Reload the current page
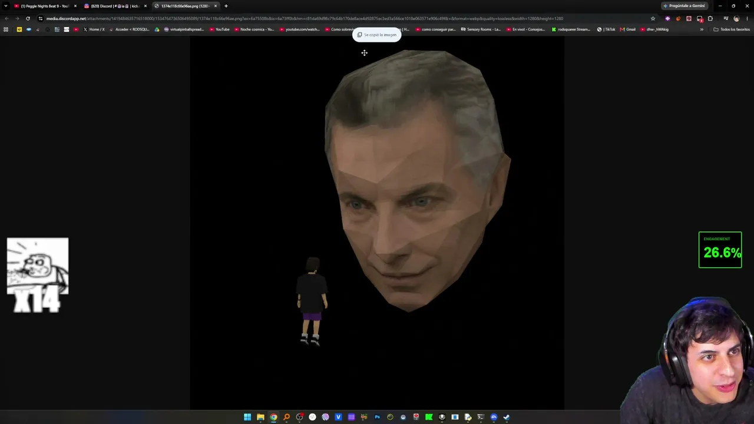 [28, 18]
